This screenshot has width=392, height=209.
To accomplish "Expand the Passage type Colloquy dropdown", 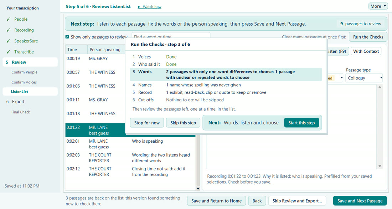I will point(364,78).
